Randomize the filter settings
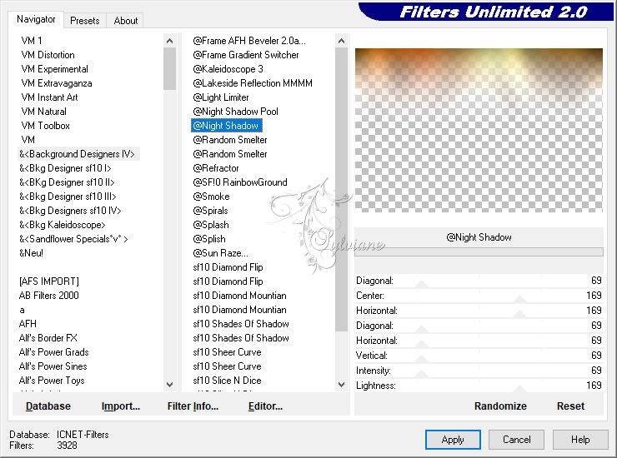 point(500,406)
